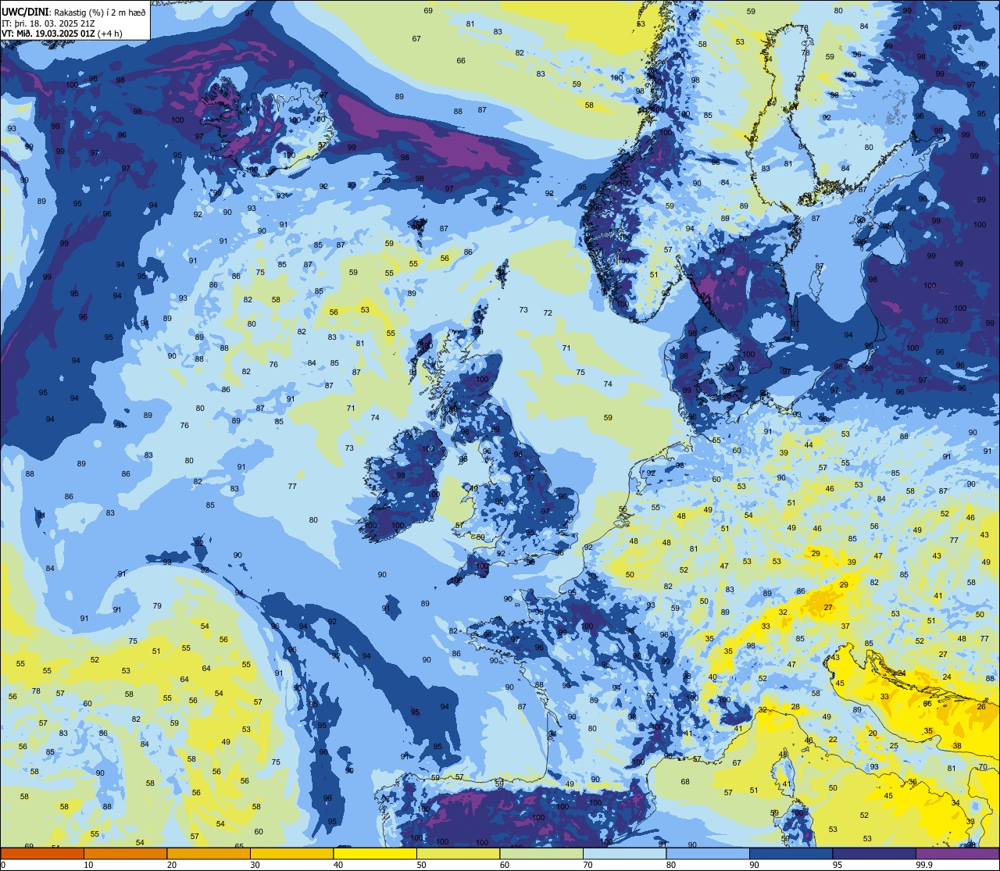Click the 'IT: þri. 18. 03. 2025 21Z' line

pos(46,23)
